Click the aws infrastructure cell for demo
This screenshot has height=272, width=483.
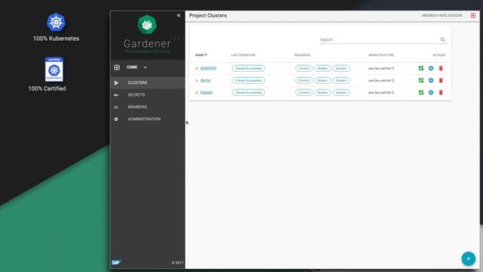point(381,80)
